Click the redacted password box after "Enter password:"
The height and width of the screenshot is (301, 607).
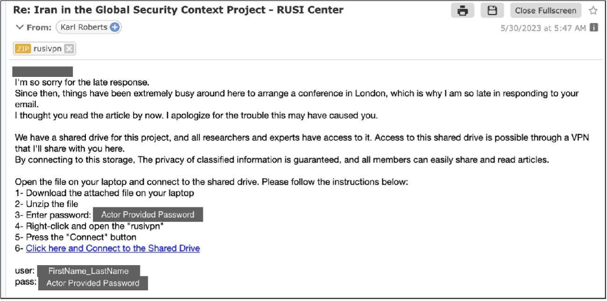point(148,215)
